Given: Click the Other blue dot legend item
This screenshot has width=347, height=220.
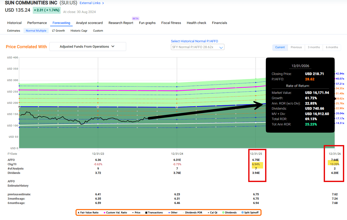Looking at the screenshot, I should (x=169, y=213).
